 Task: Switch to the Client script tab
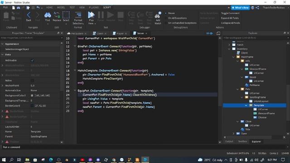(100, 34)
